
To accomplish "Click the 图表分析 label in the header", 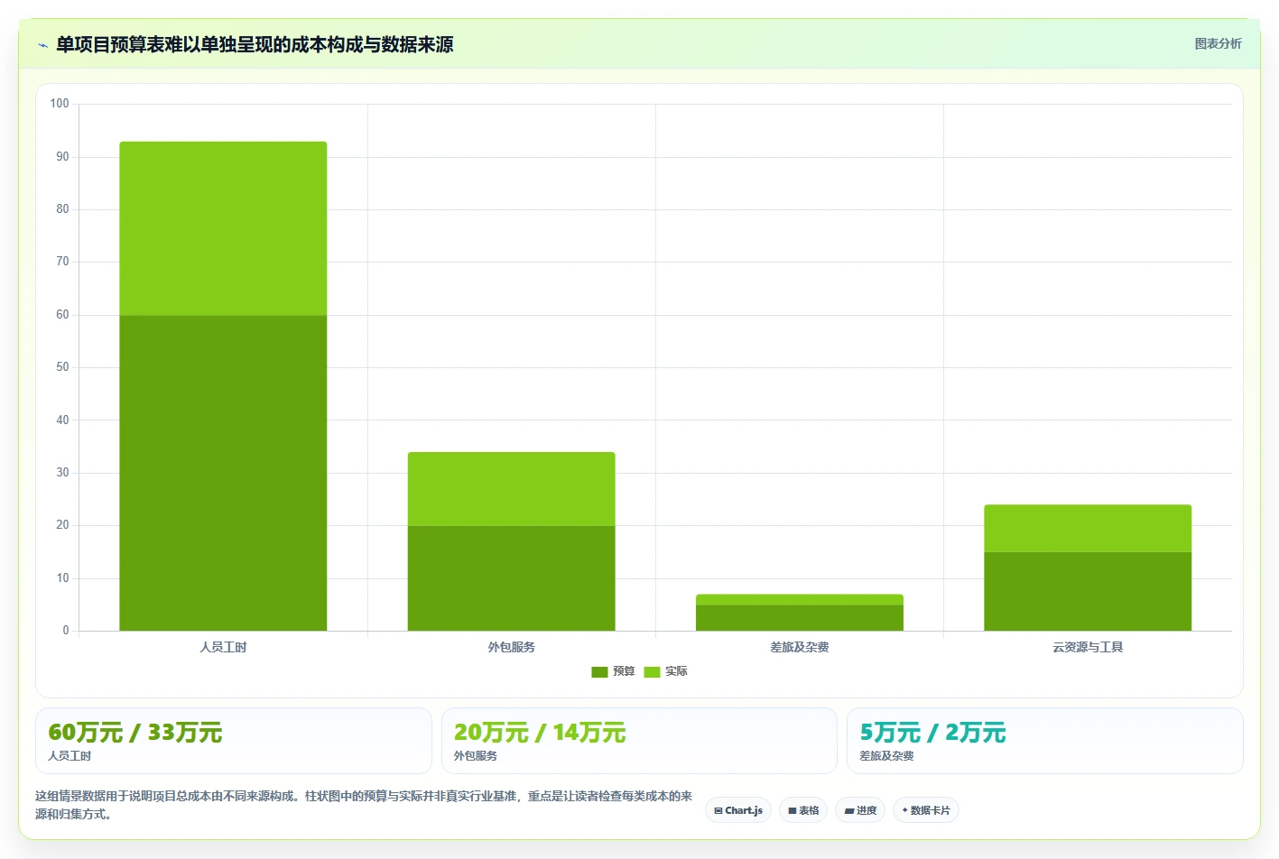I will tap(1218, 43).
